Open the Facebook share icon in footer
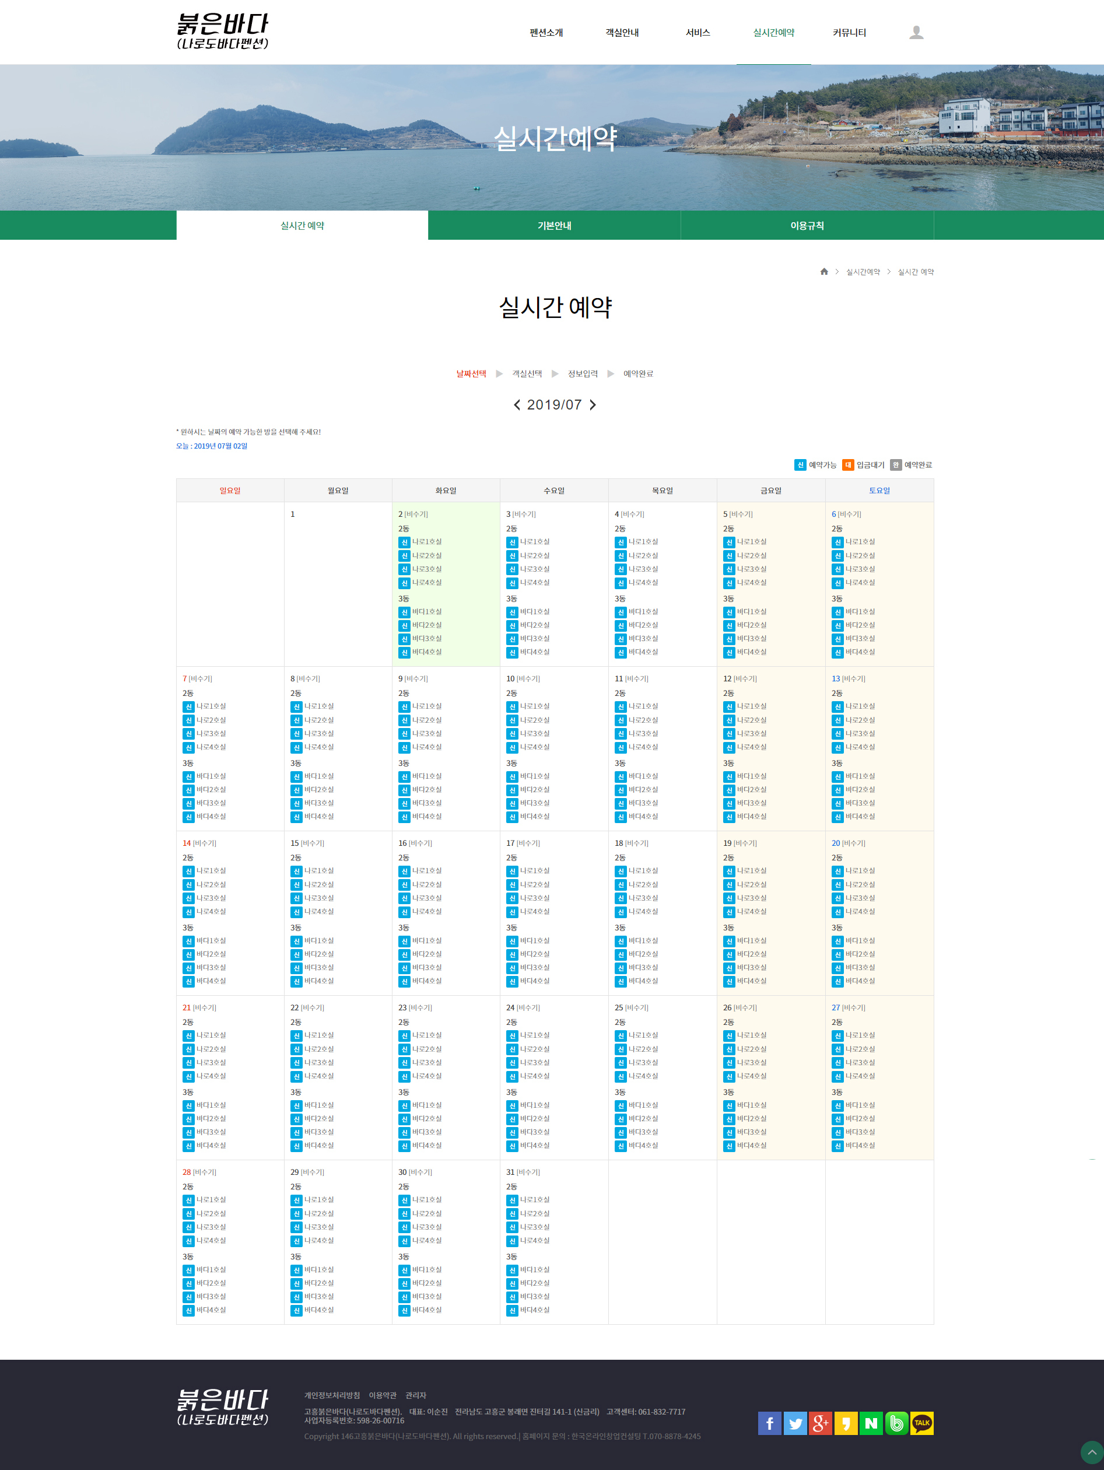The width and height of the screenshot is (1104, 1470). click(x=769, y=1423)
